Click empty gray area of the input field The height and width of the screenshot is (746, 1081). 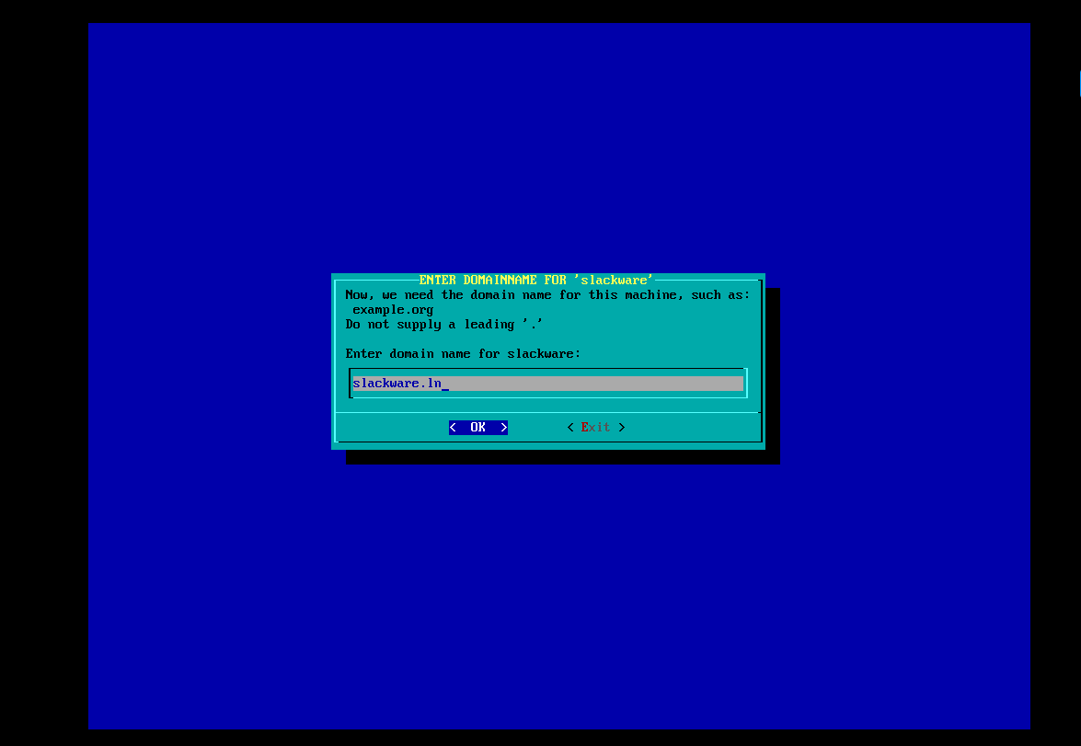pyautogui.click(x=626, y=383)
